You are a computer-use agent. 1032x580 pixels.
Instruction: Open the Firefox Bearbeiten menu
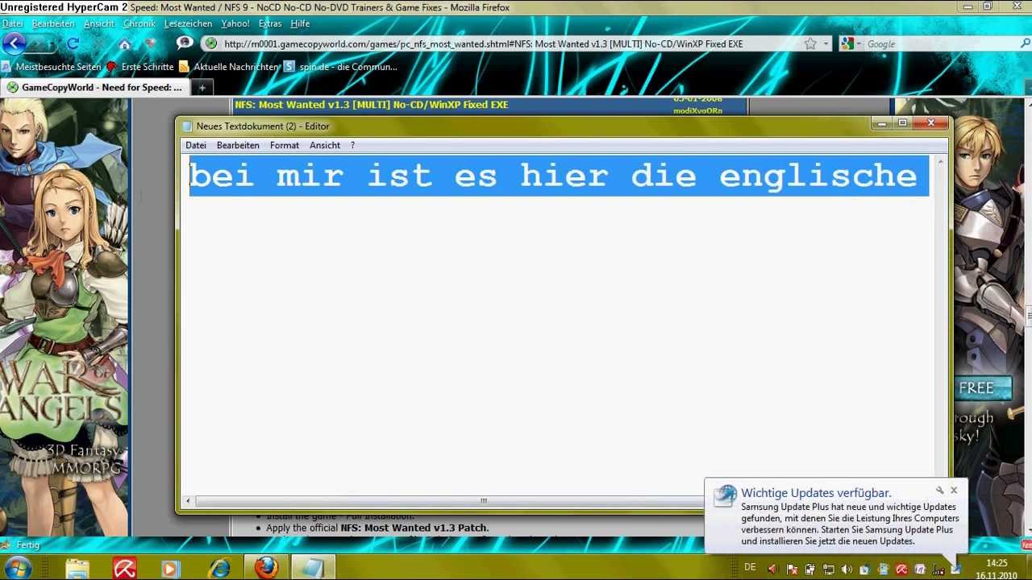click(x=53, y=23)
